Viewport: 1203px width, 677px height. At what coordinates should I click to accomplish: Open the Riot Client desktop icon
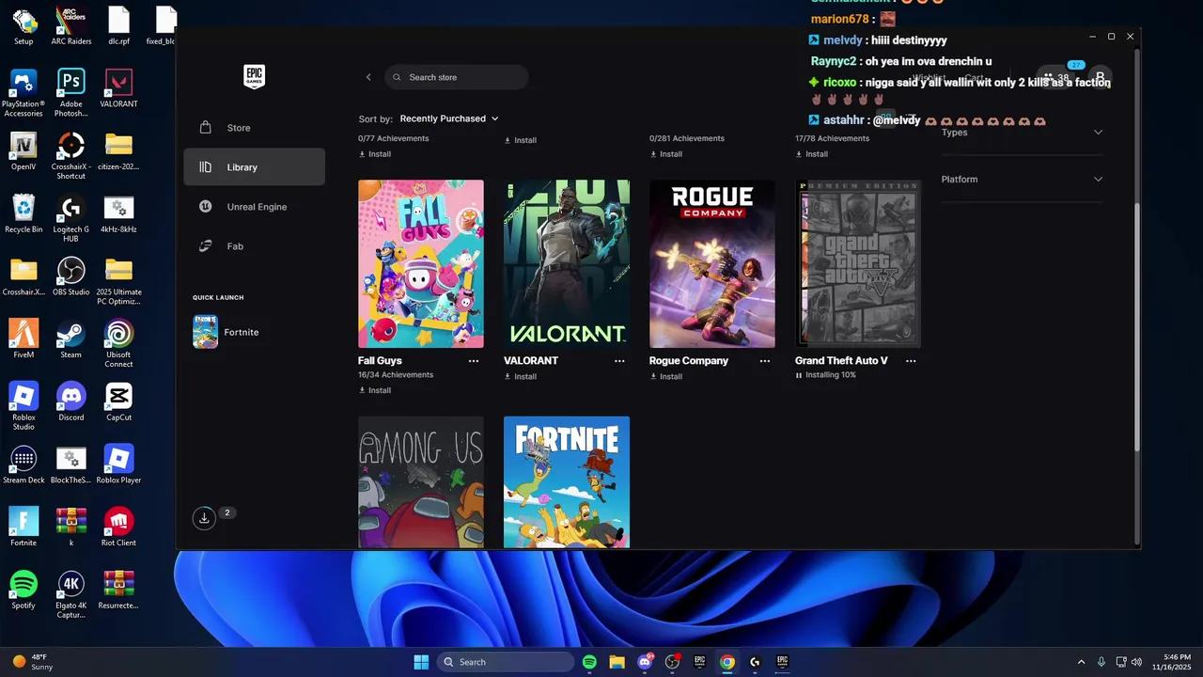[x=118, y=527]
